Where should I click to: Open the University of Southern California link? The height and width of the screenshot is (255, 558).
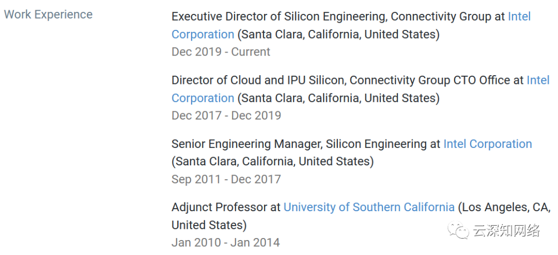369,208
